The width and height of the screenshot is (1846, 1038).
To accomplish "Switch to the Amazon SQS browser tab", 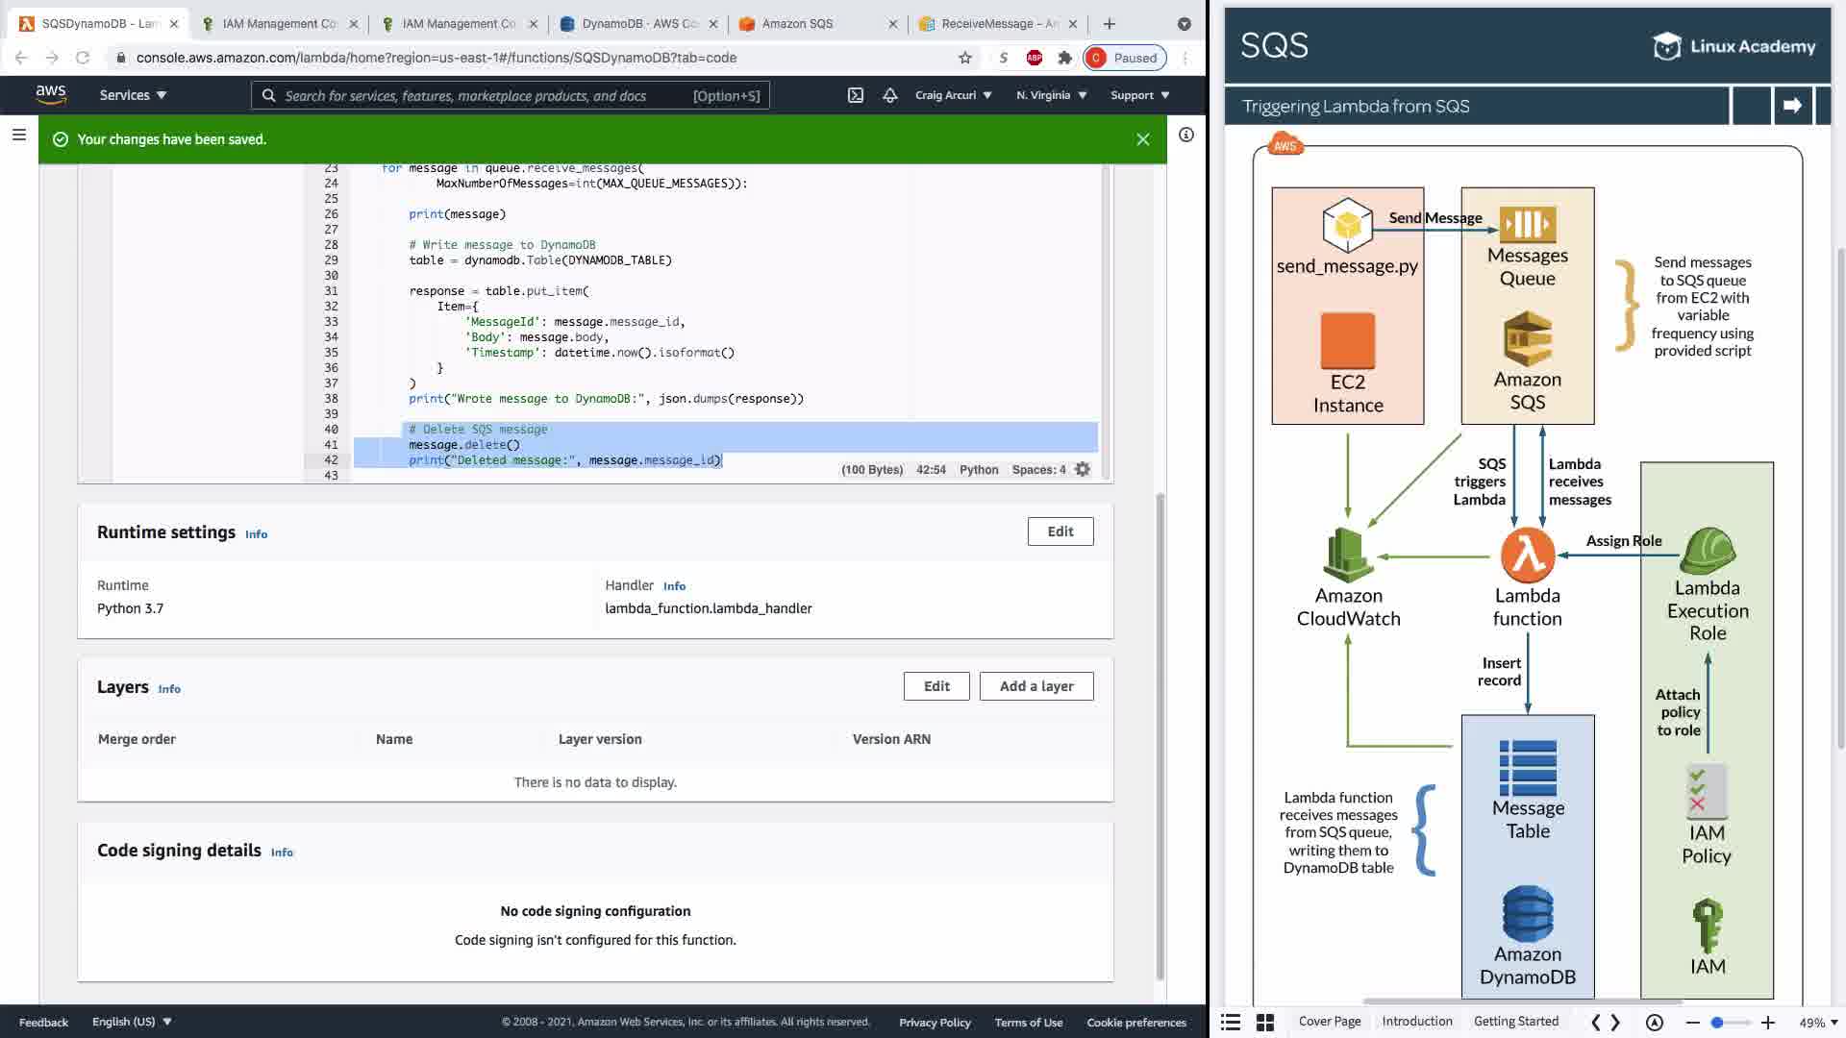I will (797, 24).
